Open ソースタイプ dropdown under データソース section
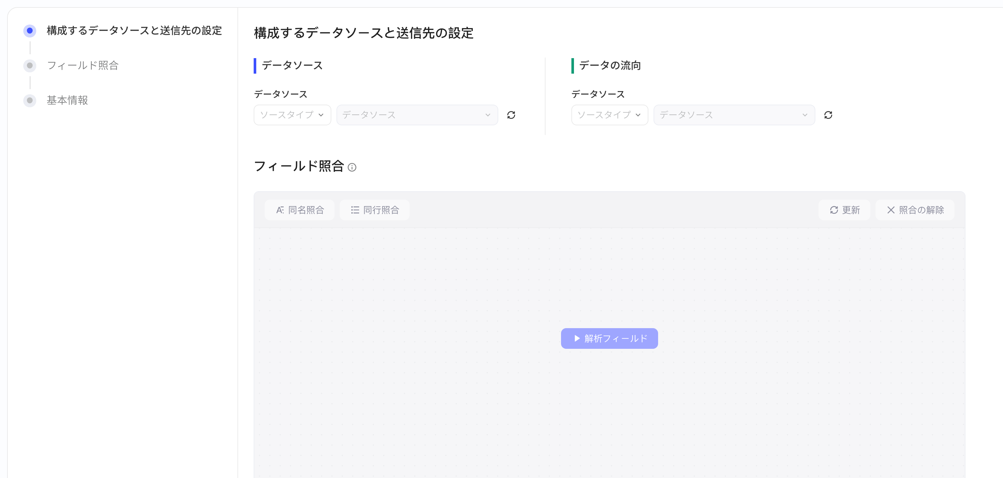The width and height of the screenshot is (1003, 478). (292, 115)
